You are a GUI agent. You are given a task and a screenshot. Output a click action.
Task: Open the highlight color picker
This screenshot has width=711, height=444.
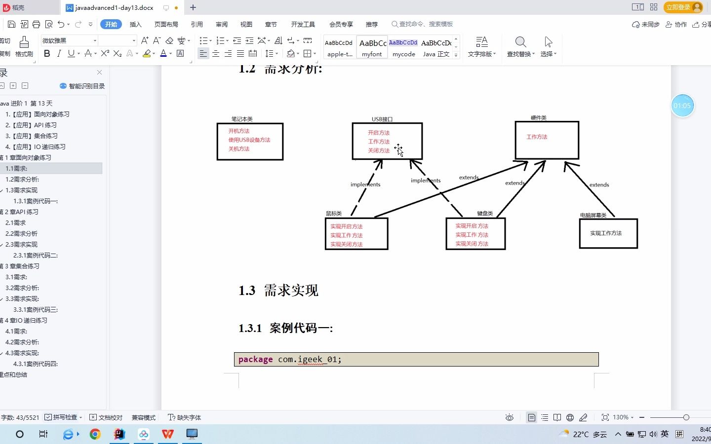154,54
